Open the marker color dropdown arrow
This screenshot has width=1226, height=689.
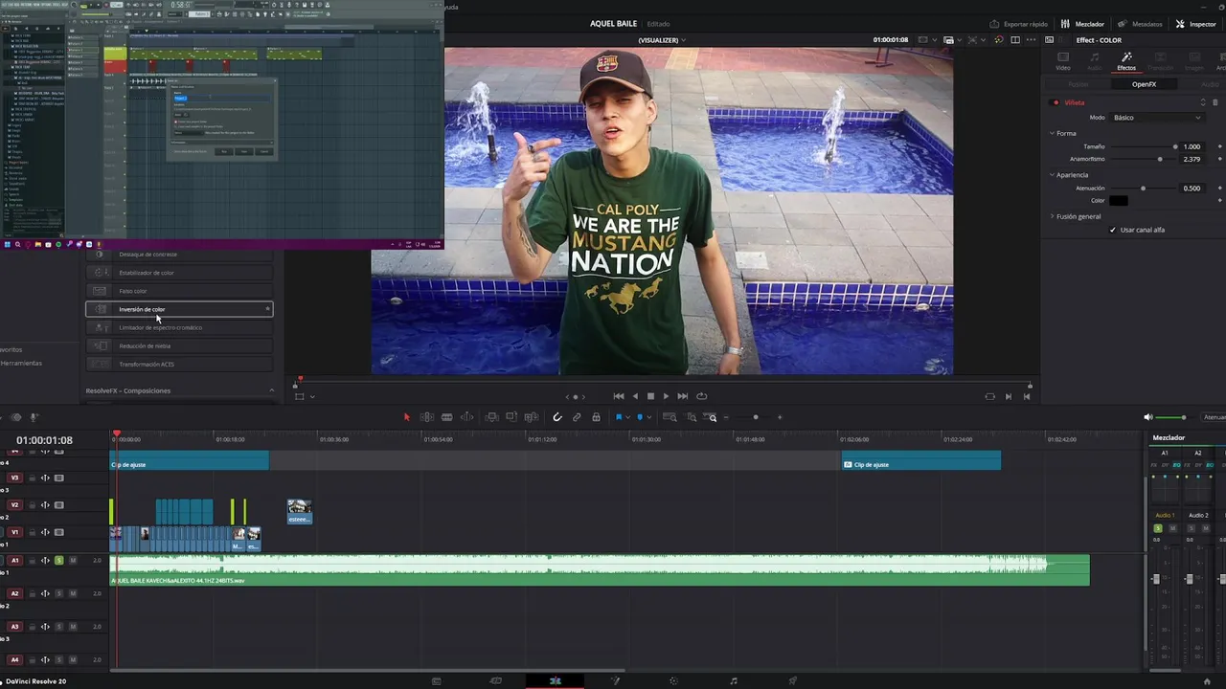coord(648,417)
